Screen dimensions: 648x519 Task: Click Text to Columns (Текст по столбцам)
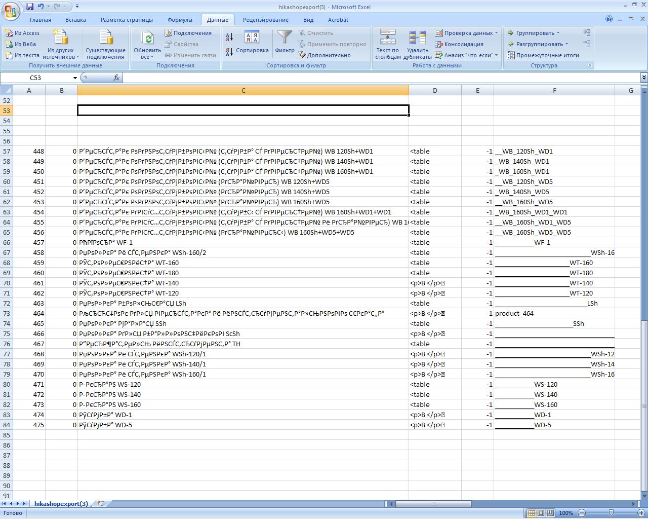coord(388,45)
